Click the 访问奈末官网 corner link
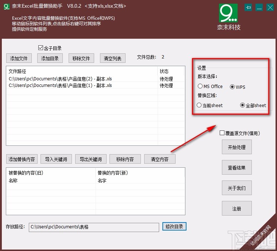The height and width of the screenshot is (251, 277). [x=261, y=235]
